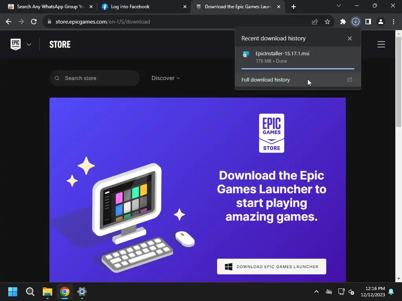The width and height of the screenshot is (402, 301).
Task: Click the external link icon for download history
Action: [x=350, y=80]
